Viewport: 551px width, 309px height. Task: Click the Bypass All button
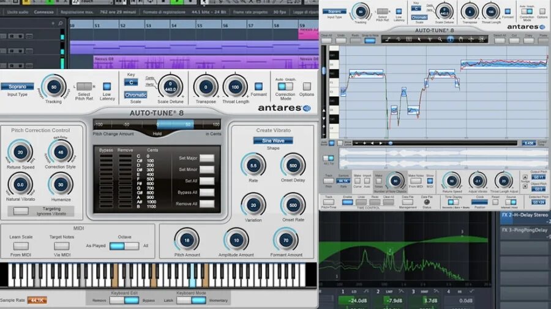[x=207, y=192]
